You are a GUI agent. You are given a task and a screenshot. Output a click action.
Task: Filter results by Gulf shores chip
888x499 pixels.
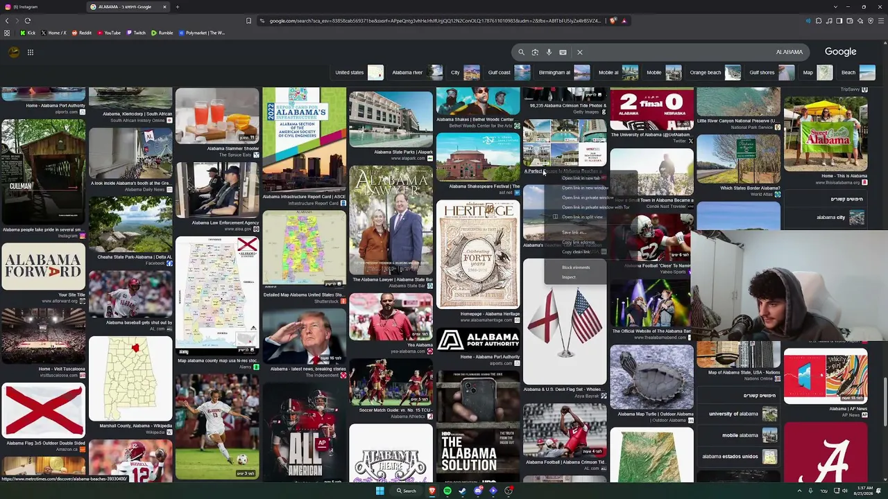pos(771,73)
